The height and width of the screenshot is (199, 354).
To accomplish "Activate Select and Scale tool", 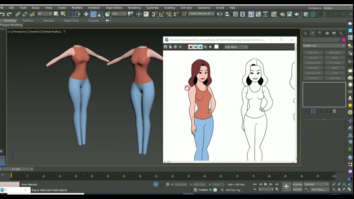I will click(100, 14).
